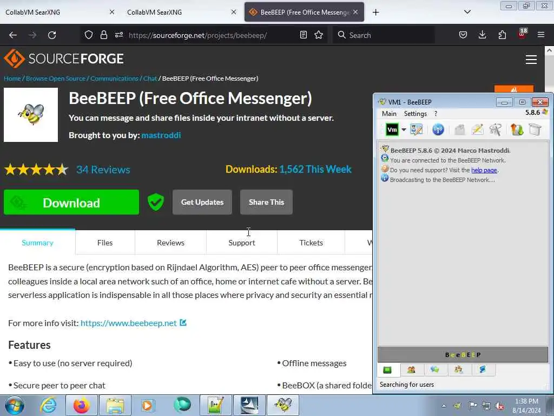
Task: Click the green shield checkmark badge
Action: [x=155, y=202]
